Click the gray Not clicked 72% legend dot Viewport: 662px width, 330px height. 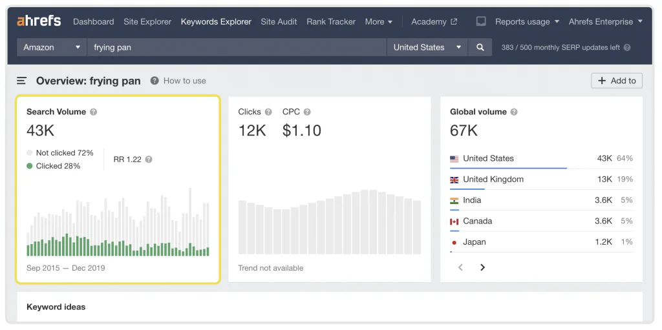click(x=30, y=153)
